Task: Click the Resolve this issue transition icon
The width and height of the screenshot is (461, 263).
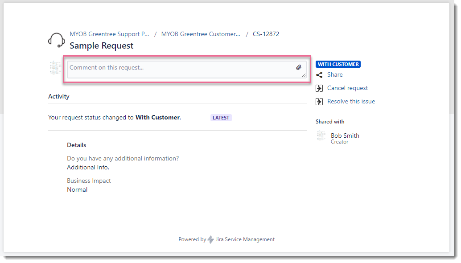Action: (319, 102)
